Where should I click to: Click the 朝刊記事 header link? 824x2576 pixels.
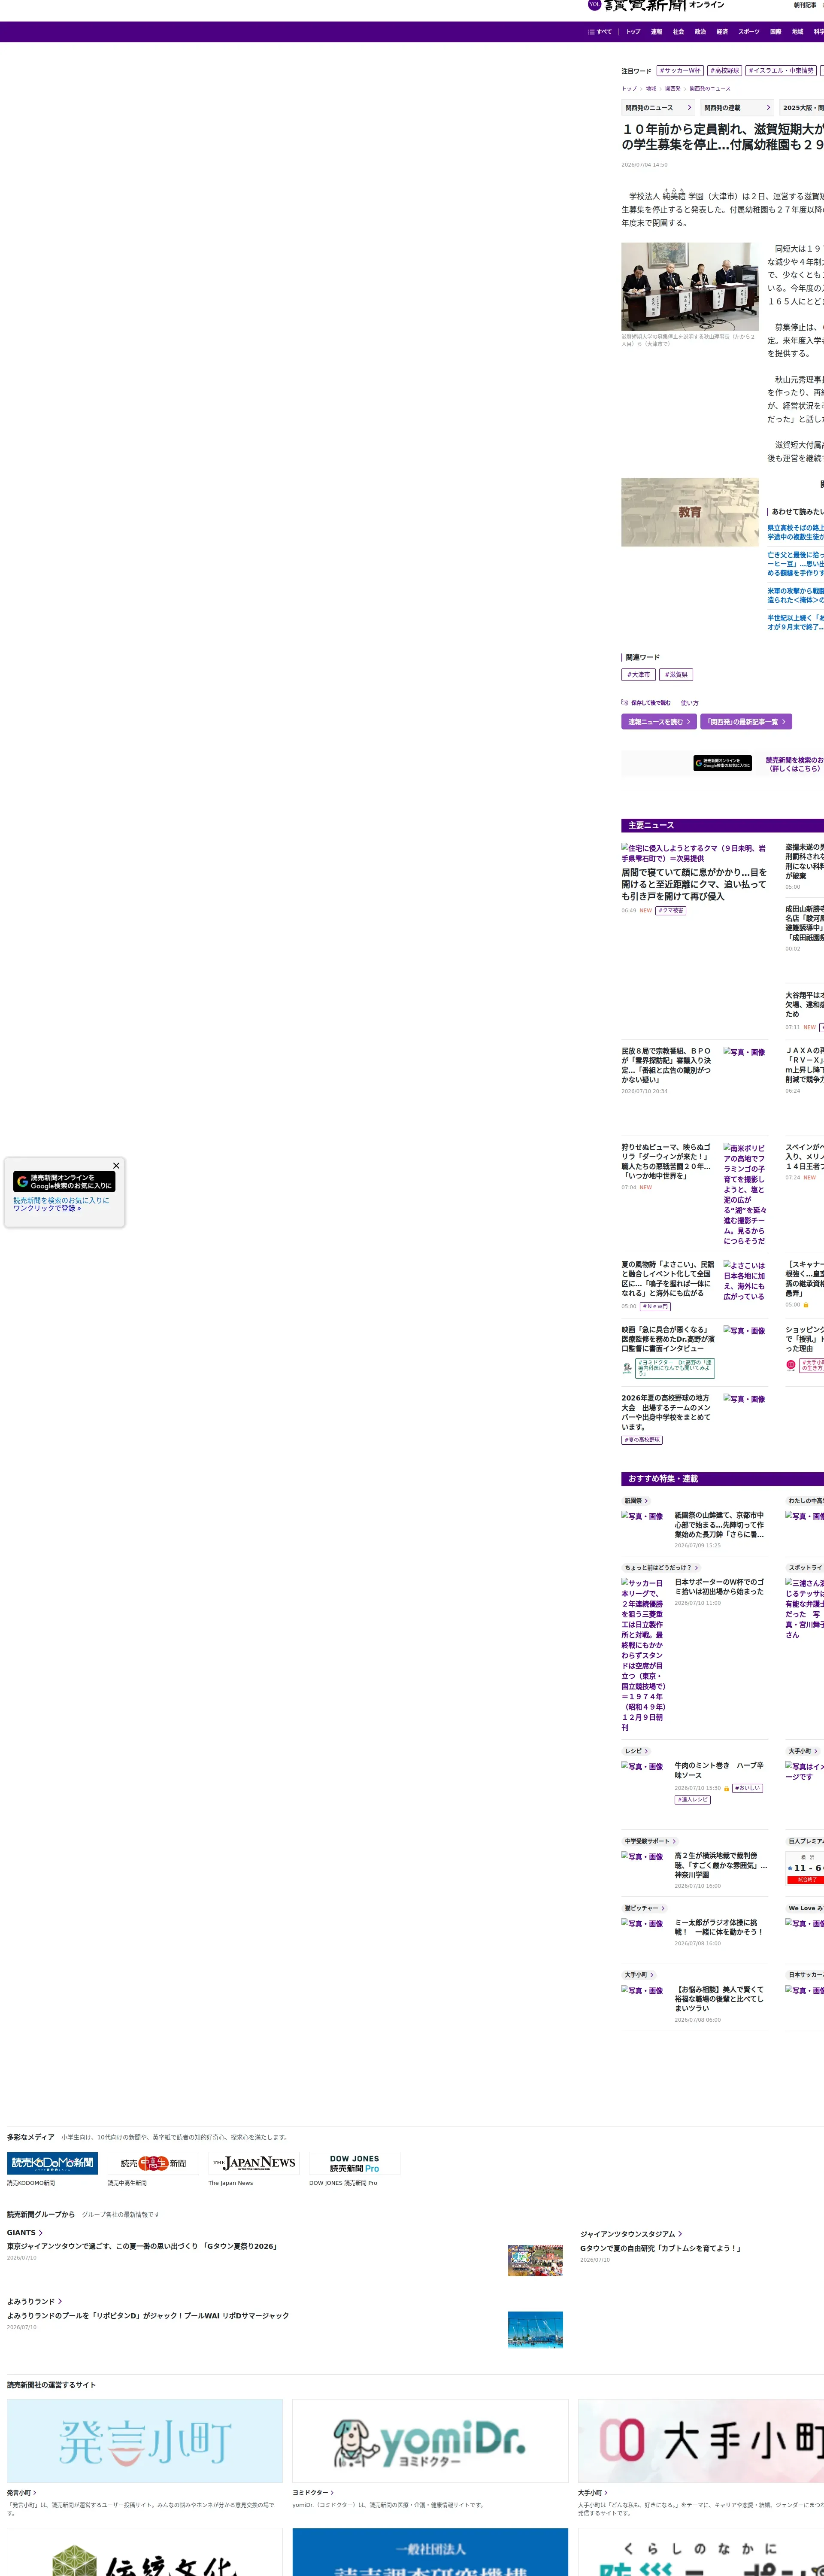(x=805, y=5)
